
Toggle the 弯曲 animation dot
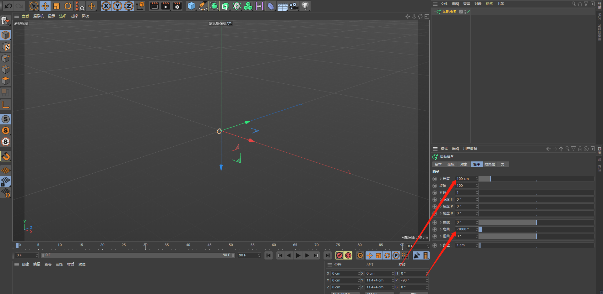[435, 229]
